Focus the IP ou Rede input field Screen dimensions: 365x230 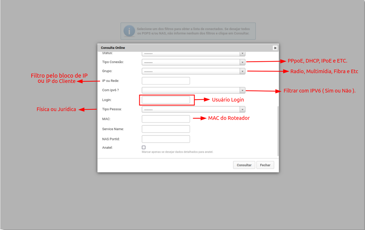166,81
